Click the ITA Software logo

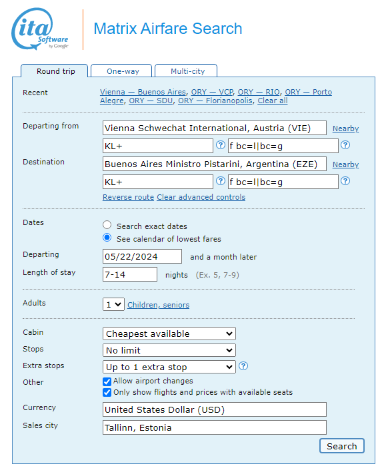[40, 29]
